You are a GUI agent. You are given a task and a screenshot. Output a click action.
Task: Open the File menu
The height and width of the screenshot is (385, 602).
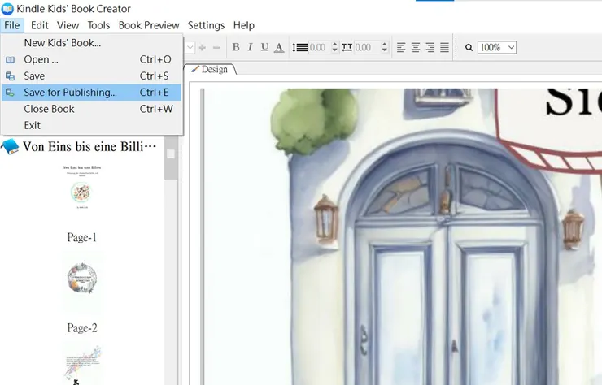click(x=12, y=25)
